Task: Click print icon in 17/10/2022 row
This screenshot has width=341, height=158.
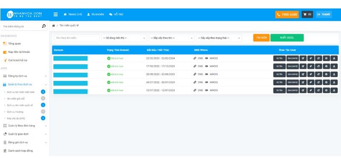Action: [326, 66]
